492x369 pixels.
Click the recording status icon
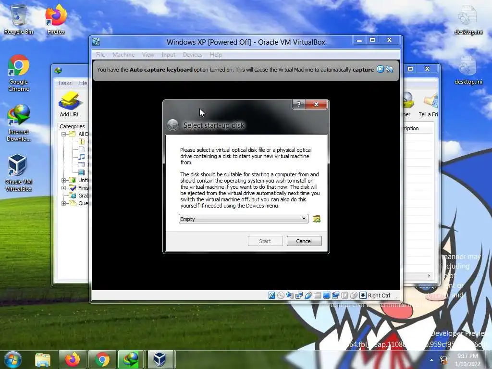pos(335,295)
